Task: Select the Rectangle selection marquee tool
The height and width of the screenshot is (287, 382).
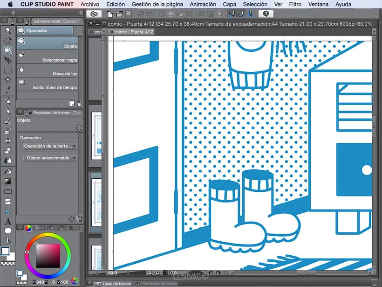Action: click(7, 70)
